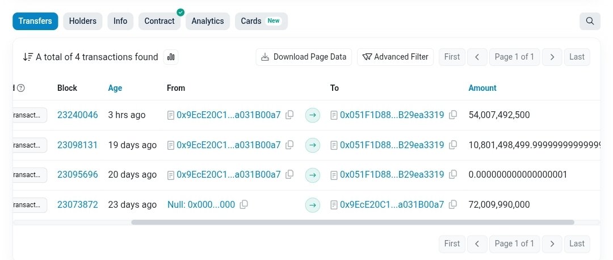The image size is (613, 260).
Task: Open block 23095696
Action: click(77, 174)
